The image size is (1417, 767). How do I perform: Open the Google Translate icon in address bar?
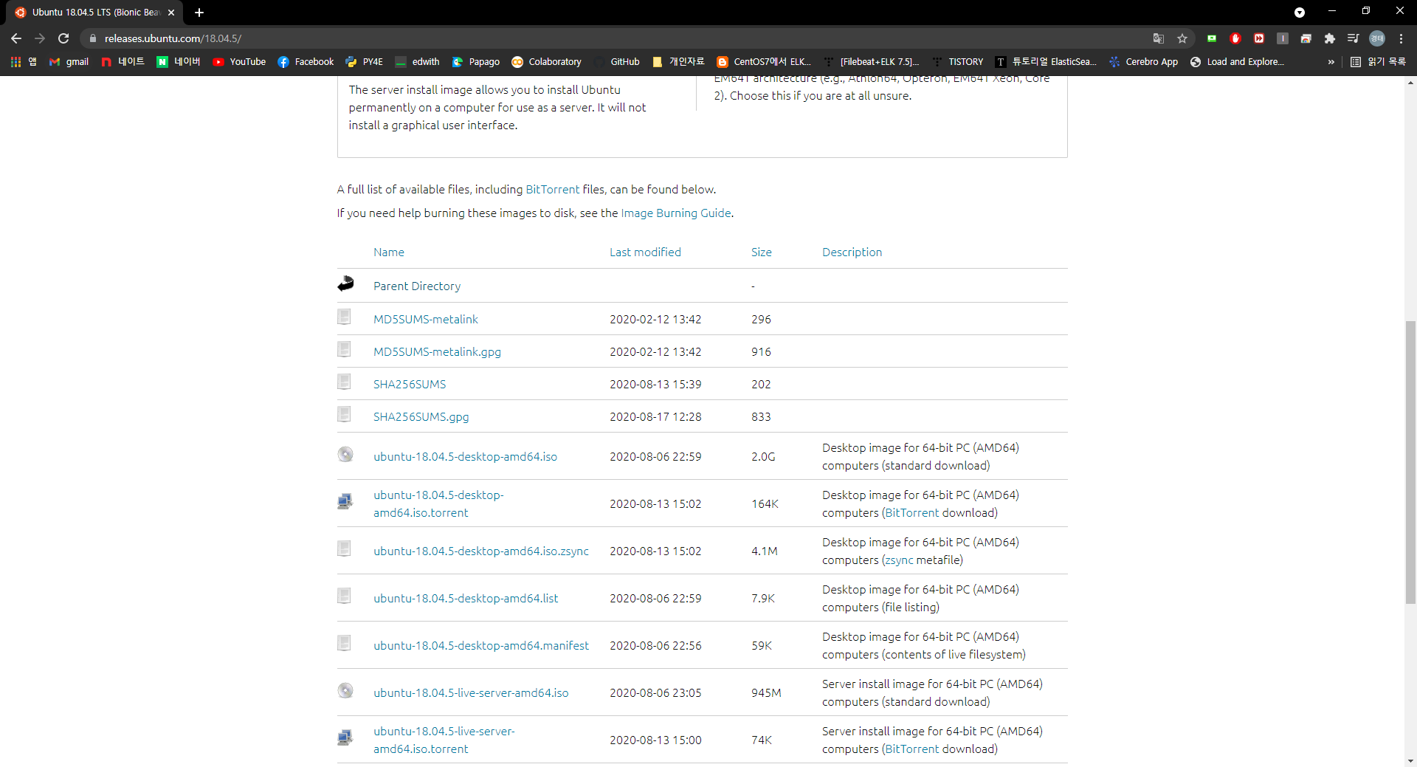[x=1159, y=38]
